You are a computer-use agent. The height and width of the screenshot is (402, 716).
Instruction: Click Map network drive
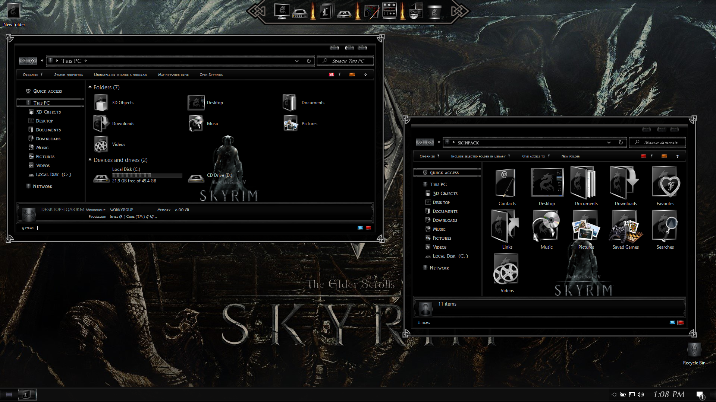tap(173, 74)
